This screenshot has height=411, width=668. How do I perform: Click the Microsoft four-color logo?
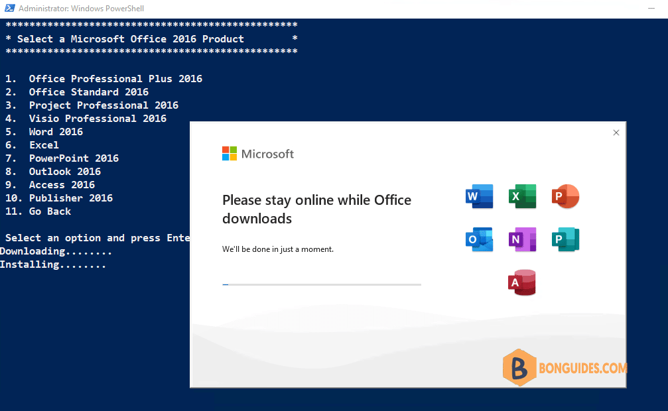pos(230,153)
